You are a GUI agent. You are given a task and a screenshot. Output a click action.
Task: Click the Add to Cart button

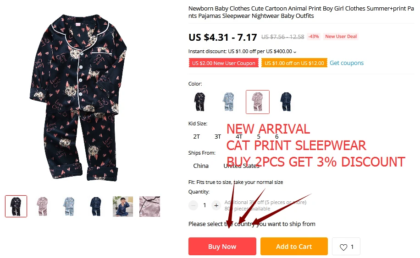coord(294,246)
